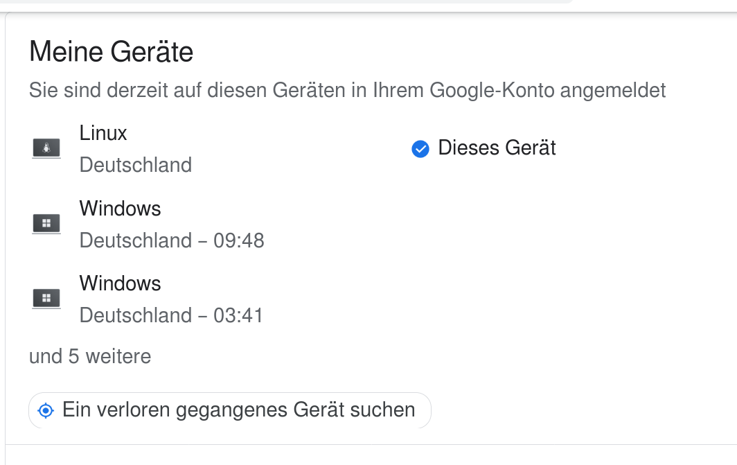Screen dimensions: 737x465
Task: Click the Windows laptop icon for 03:41
Action: (x=46, y=299)
